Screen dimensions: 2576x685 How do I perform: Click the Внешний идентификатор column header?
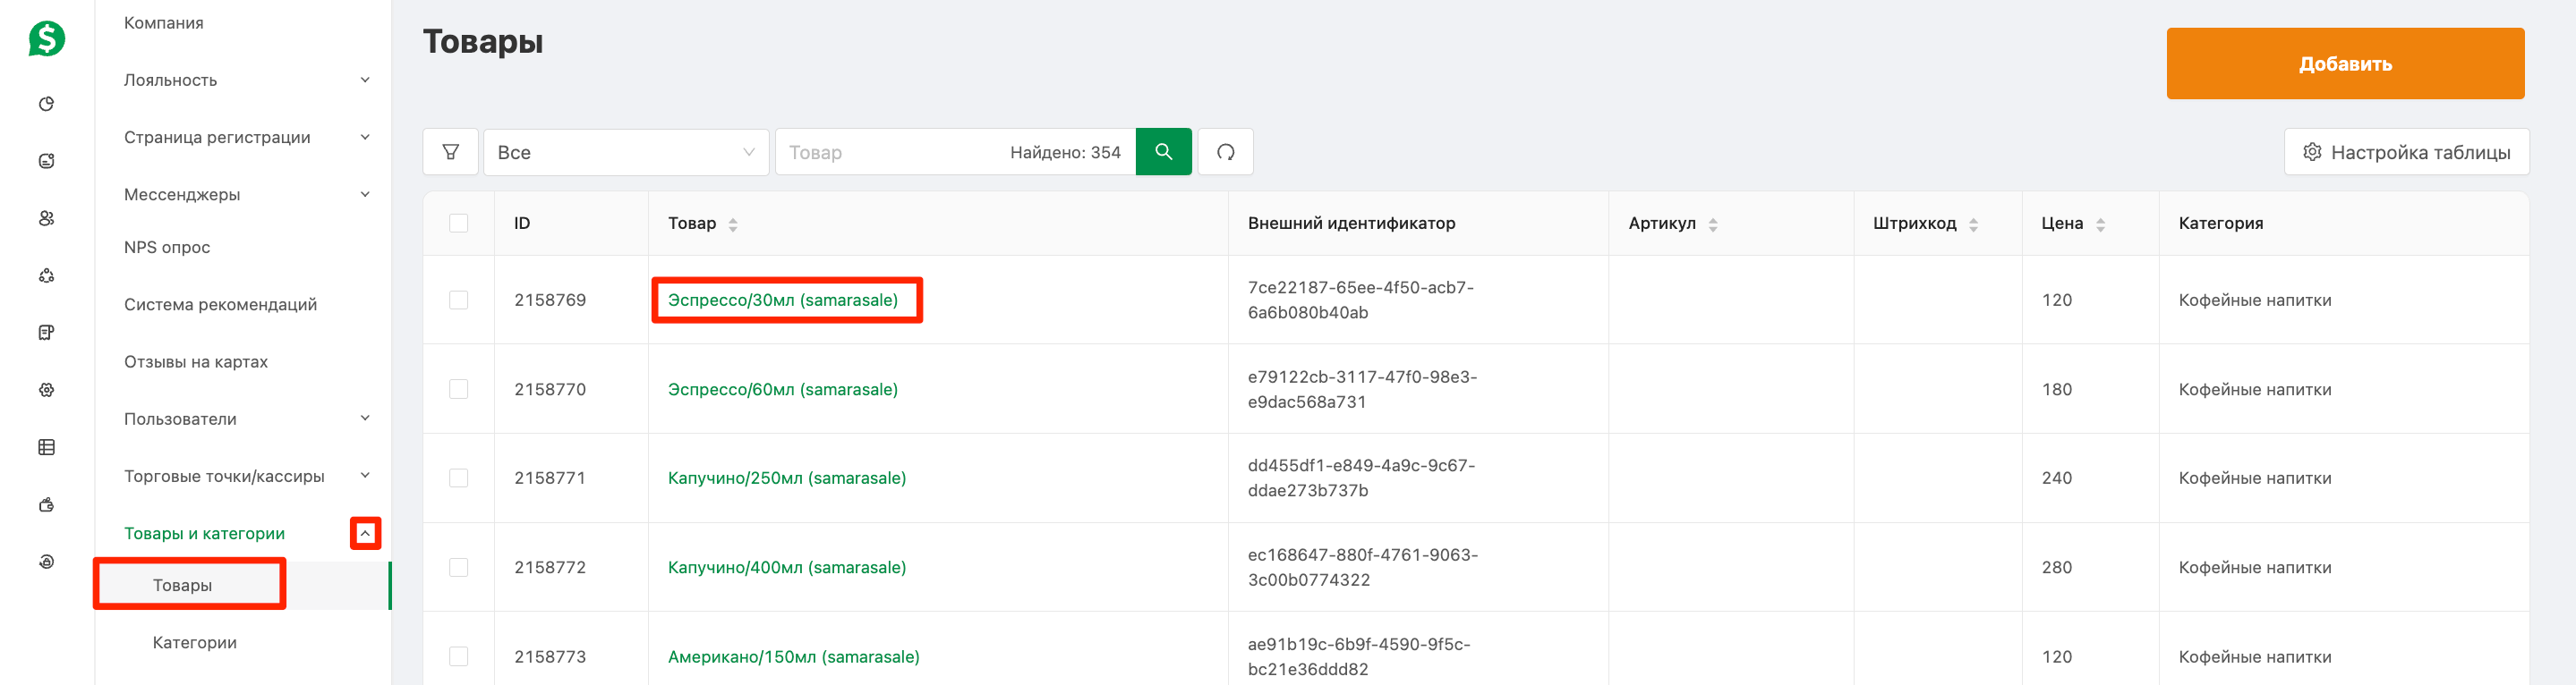click(x=1351, y=224)
